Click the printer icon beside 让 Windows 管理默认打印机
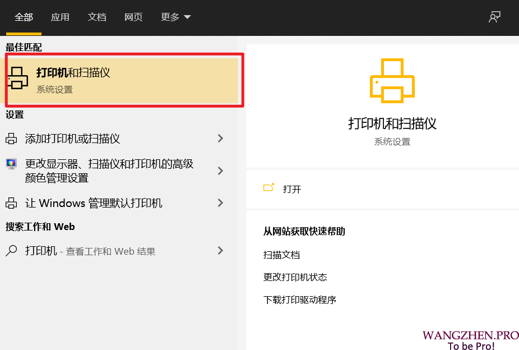The height and width of the screenshot is (350, 519). click(11, 203)
